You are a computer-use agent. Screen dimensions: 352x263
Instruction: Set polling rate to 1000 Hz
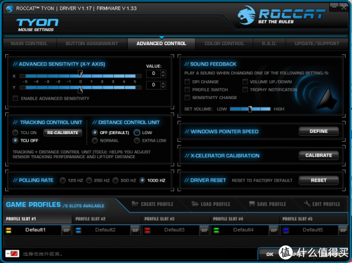point(142,180)
